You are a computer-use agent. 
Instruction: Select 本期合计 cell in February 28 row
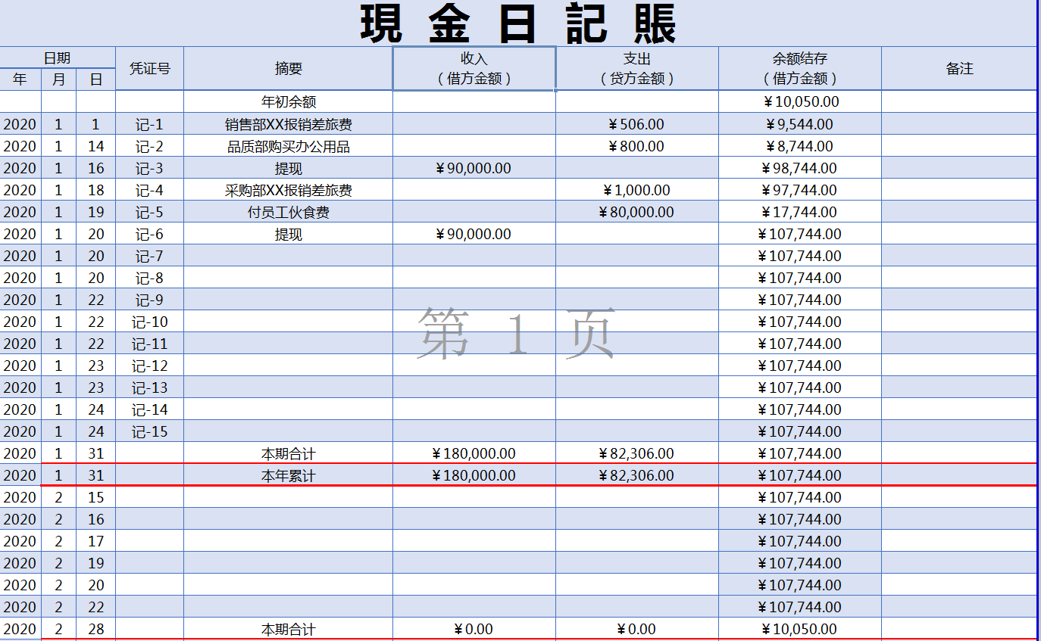pos(289,629)
